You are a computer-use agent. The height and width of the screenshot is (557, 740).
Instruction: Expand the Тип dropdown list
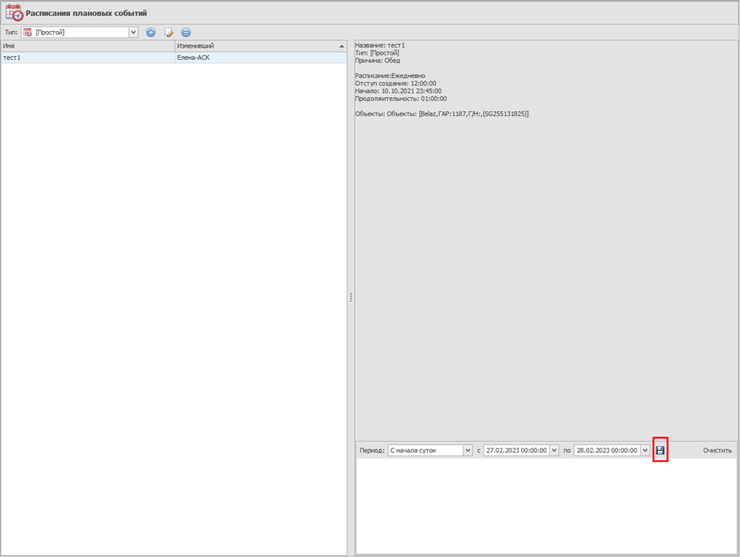pos(134,33)
